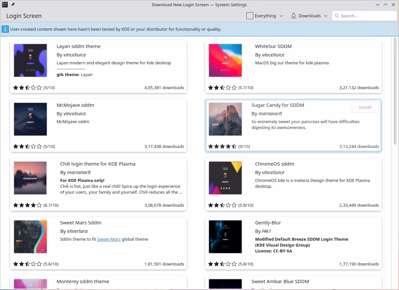Click the star rating of Layan sddm theme
This screenshot has width=399, height=290.
click(x=27, y=88)
